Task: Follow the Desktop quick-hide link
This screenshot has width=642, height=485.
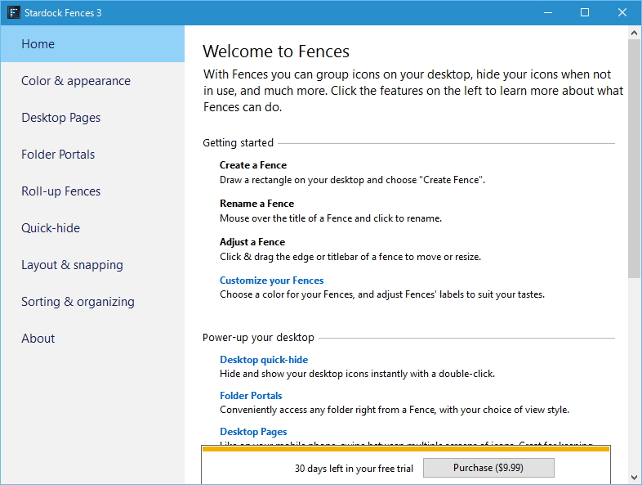Action: [264, 360]
